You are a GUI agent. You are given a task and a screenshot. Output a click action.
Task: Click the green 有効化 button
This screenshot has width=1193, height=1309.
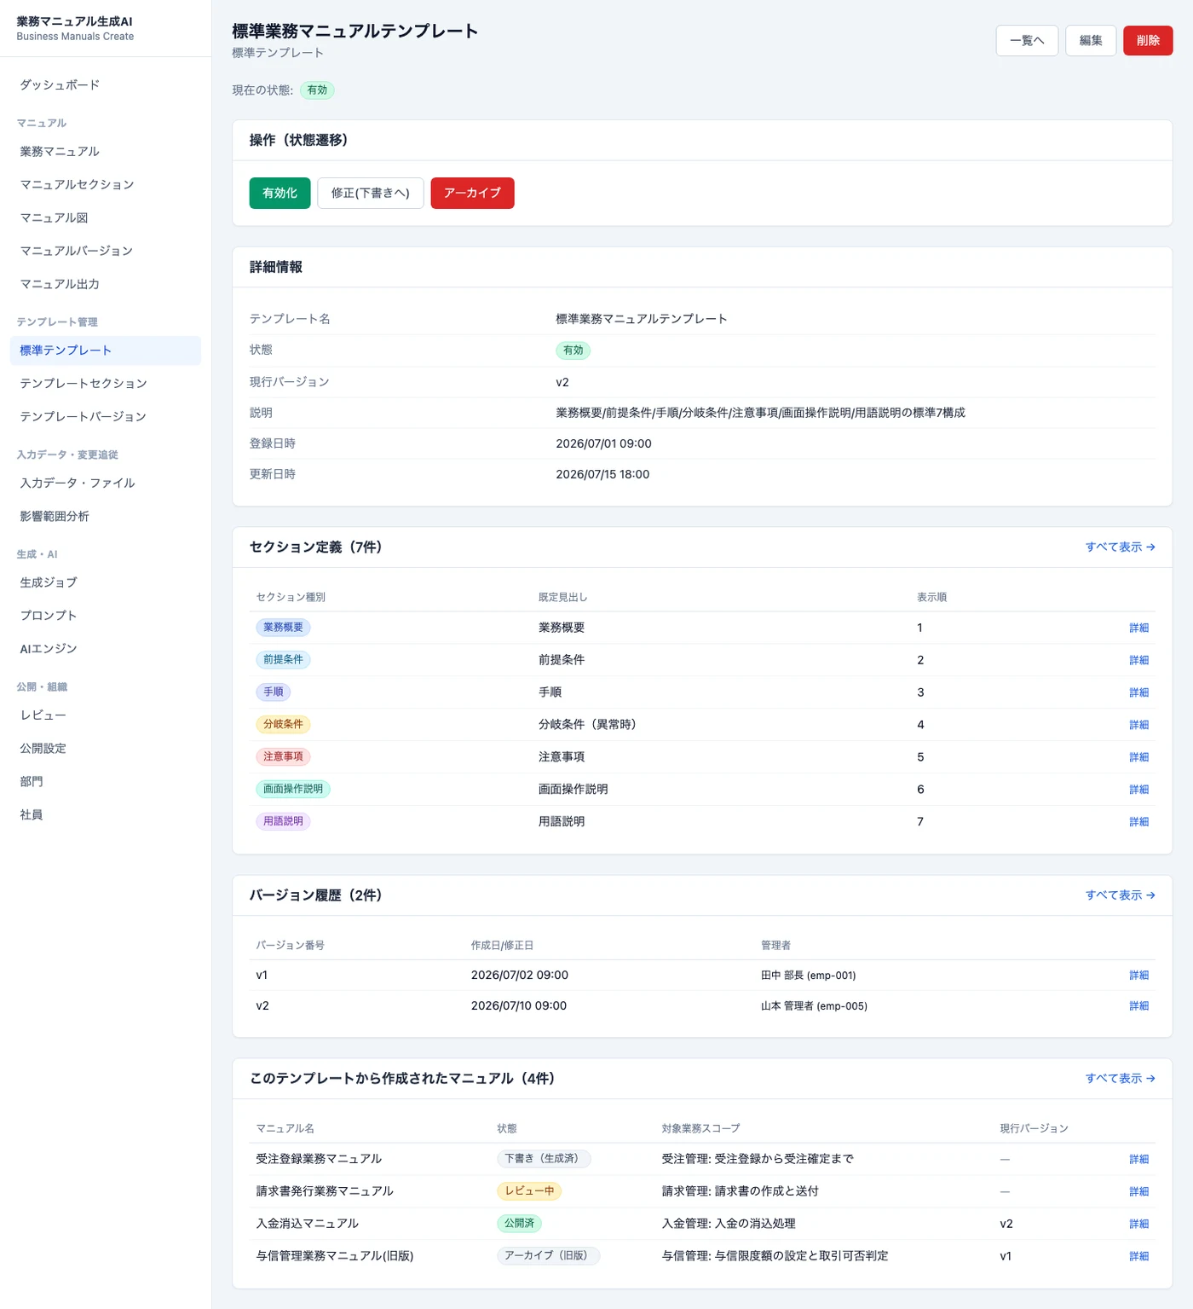(280, 193)
